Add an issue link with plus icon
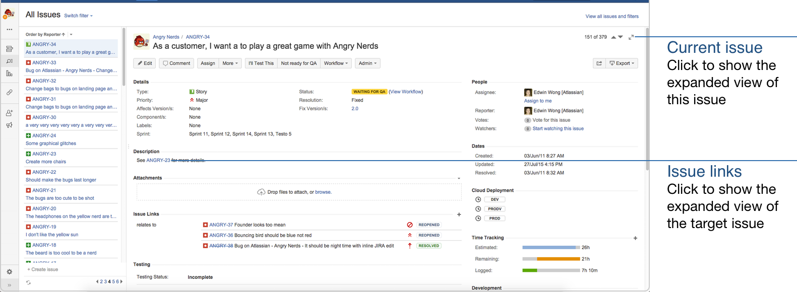Image resolution: width=797 pixels, height=292 pixels. click(x=459, y=214)
